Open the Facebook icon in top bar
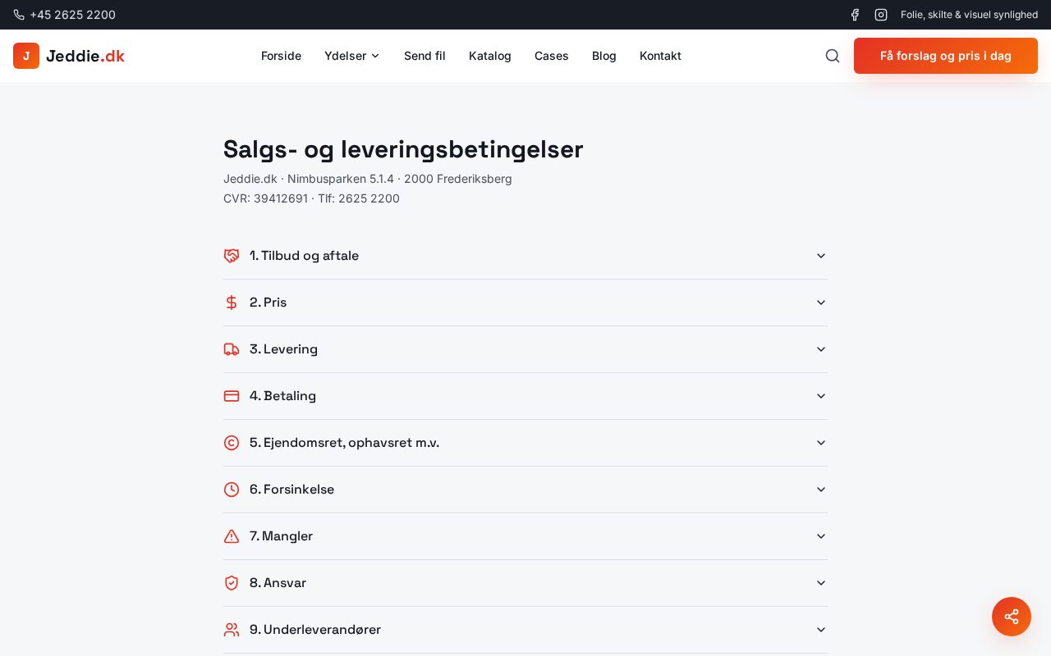 point(855,15)
